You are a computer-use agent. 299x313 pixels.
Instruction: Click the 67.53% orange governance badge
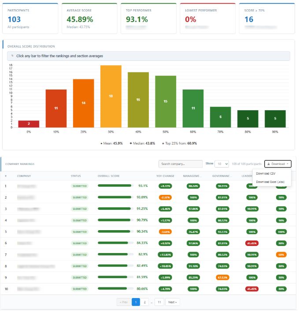[222, 277]
